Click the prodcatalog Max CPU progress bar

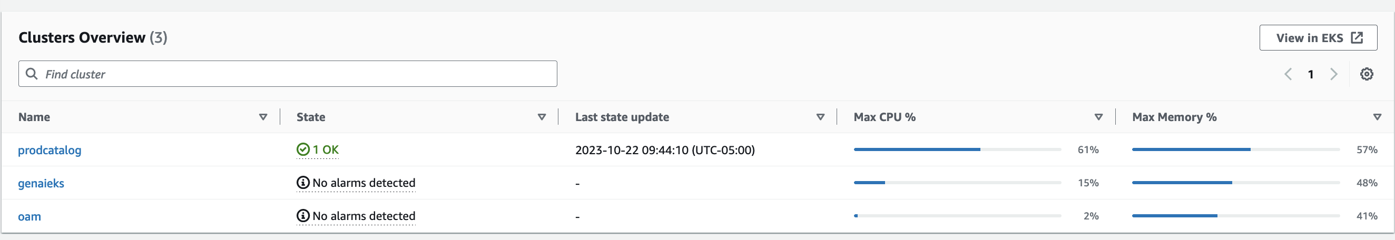pyautogui.click(x=957, y=149)
